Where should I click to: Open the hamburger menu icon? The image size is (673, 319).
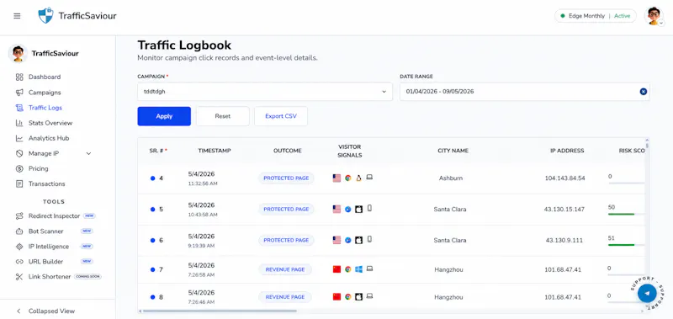pos(17,16)
